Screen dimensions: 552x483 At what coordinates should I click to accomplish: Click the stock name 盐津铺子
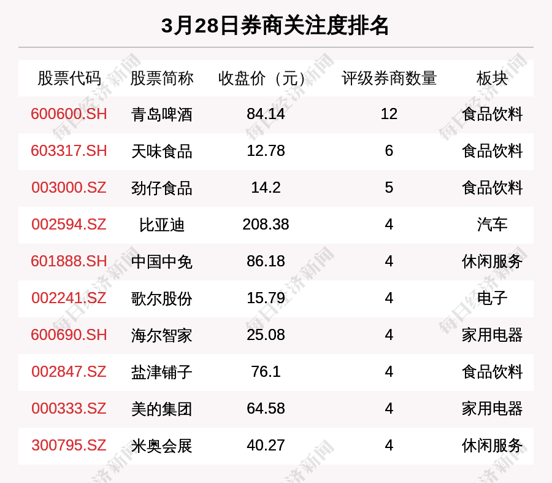click(x=162, y=372)
